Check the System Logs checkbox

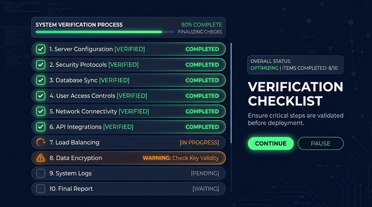tap(41, 173)
